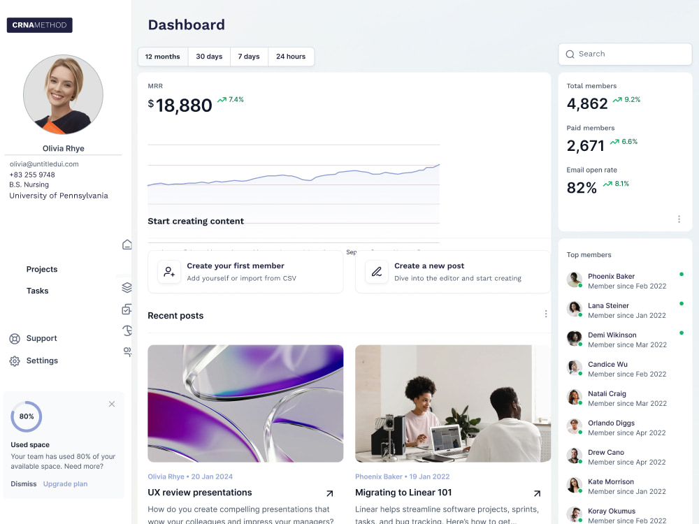Viewport: 699px width, 524px height.
Task: Select the 7 days tab
Action: point(249,57)
